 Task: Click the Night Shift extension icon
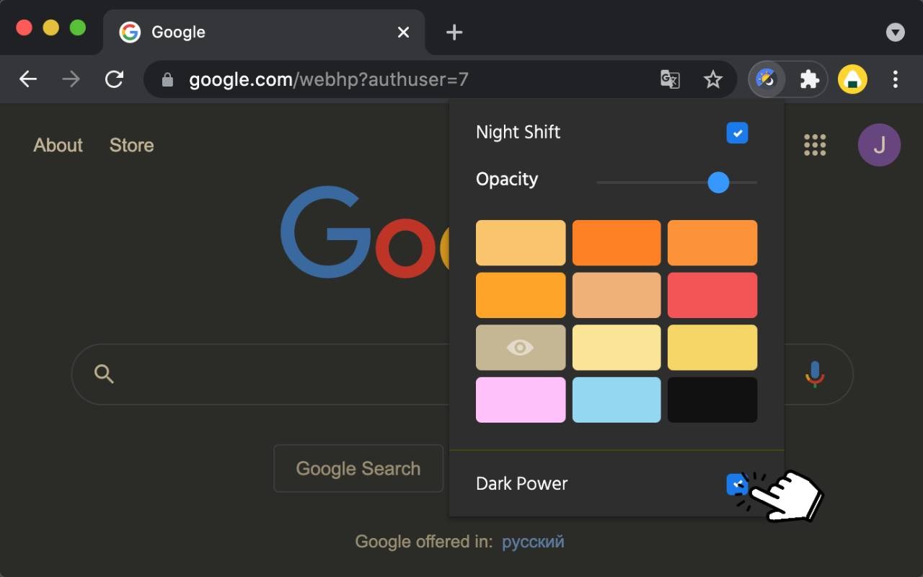pyautogui.click(x=766, y=79)
